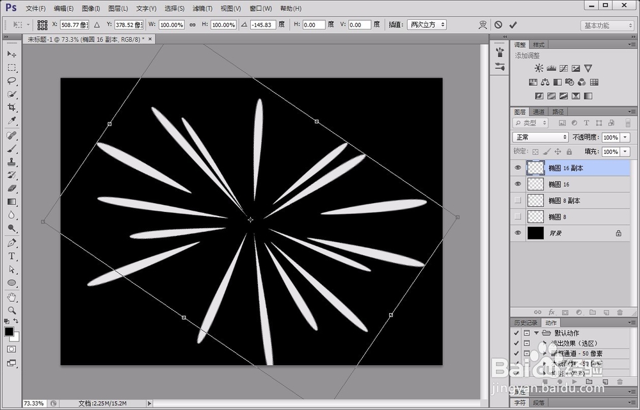
Task: Swap foreground and background colors
Action: (16, 322)
